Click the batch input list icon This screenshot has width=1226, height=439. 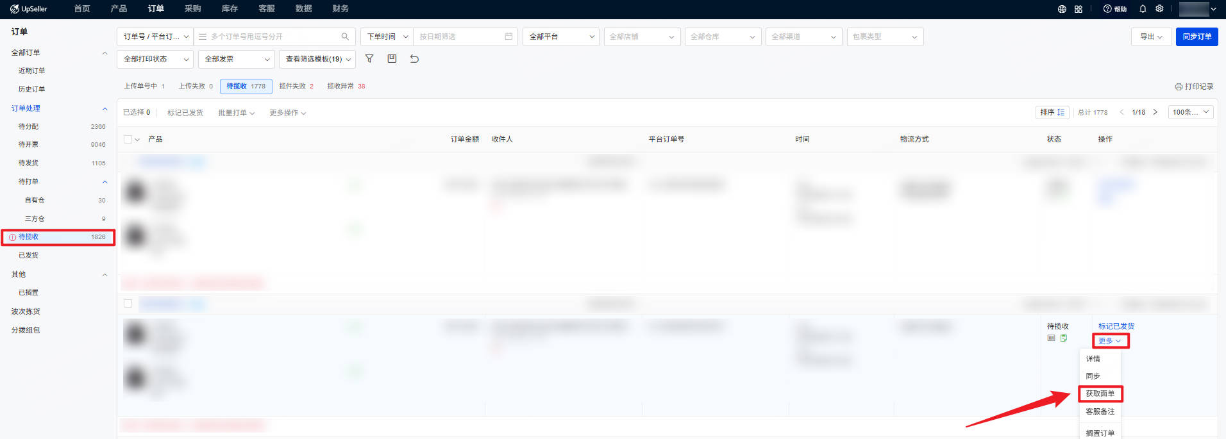point(203,37)
